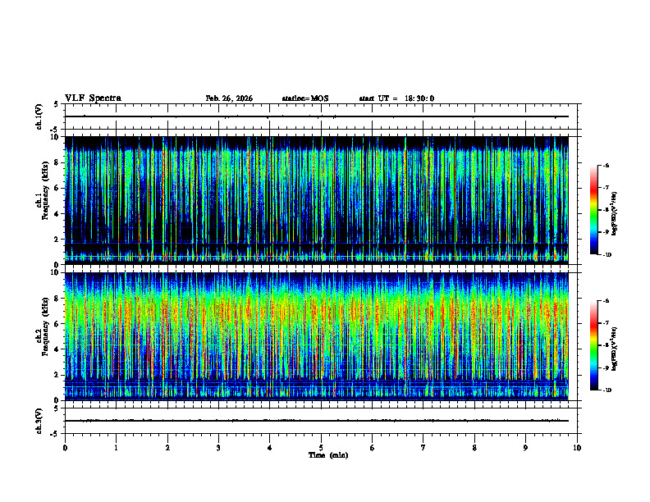Screen dimensions: 650x502
Task: Click the "ch.1(V)" waveform axis label
Action: [39, 116]
